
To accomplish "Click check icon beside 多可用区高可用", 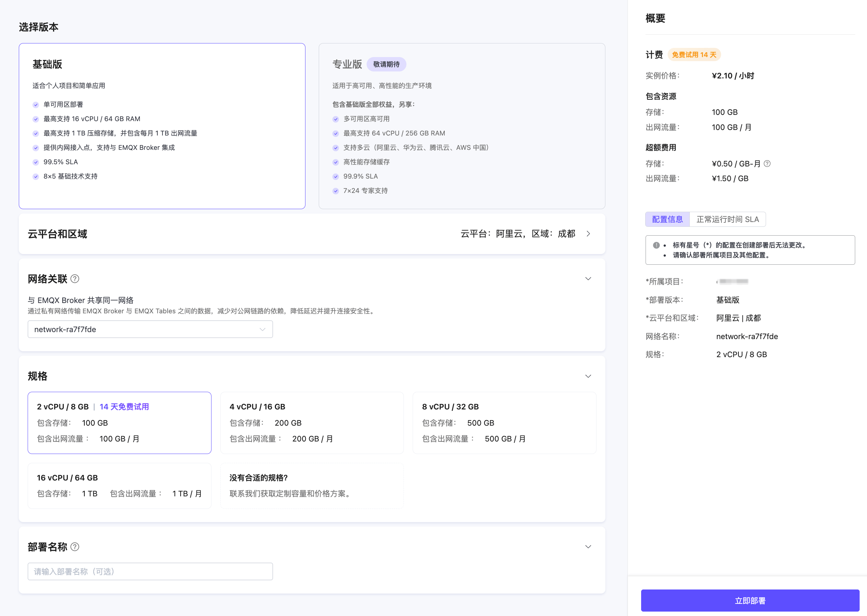I will tap(336, 119).
